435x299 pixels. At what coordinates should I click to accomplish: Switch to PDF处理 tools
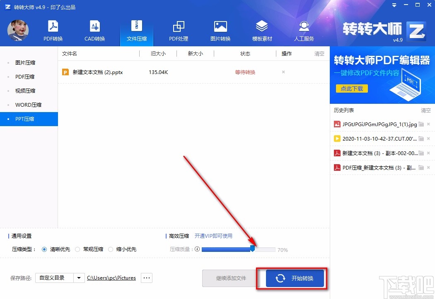click(x=179, y=30)
